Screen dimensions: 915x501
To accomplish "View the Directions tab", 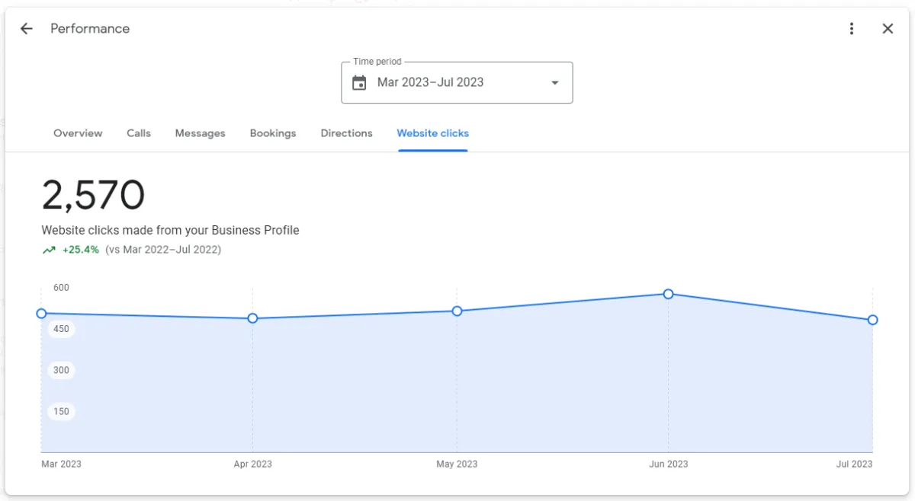I will coord(347,133).
